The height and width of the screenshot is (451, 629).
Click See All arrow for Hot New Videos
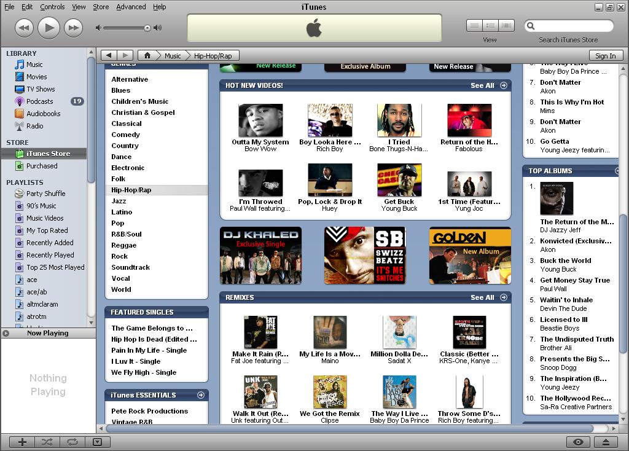tap(504, 85)
